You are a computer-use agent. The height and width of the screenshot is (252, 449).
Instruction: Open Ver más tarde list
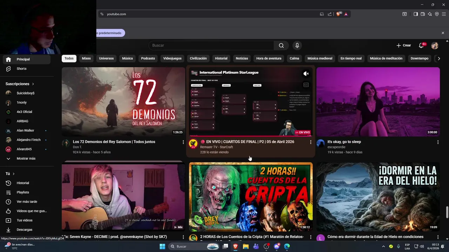(x=27, y=202)
